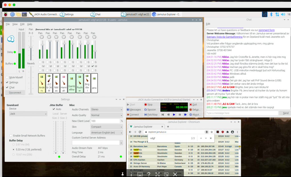Viewport: 291px width, 177px height.
Task: Switch to JACK Audio Connection in the taskbar
Action: click(x=43, y=14)
